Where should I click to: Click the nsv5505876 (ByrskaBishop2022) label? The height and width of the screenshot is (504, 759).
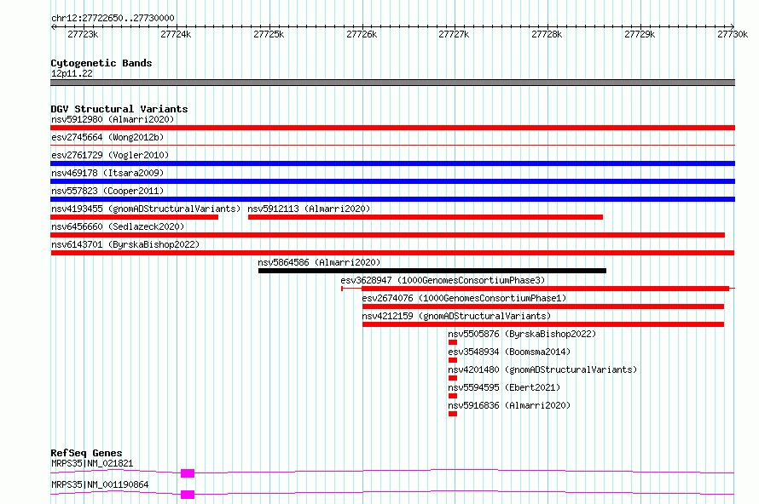(522, 334)
